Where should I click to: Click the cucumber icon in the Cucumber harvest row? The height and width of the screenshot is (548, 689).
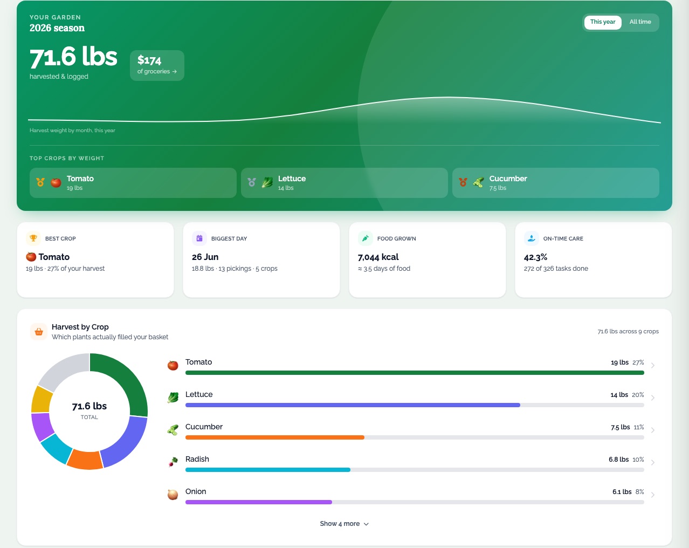pyautogui.click(x=173, y=430)
